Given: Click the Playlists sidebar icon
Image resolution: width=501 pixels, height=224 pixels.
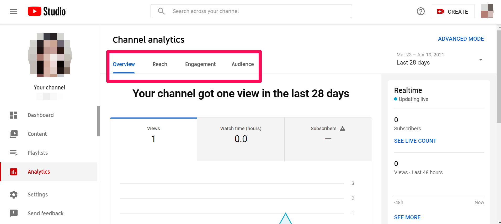Looking at the screenshot, I should tap(14, 153).
